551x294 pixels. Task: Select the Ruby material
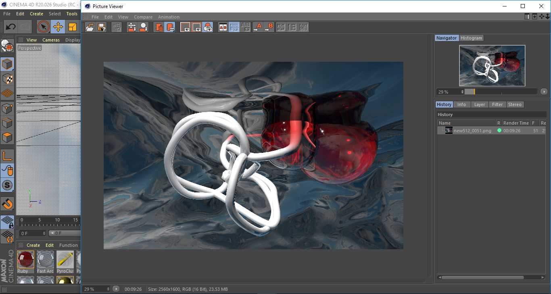26,262
